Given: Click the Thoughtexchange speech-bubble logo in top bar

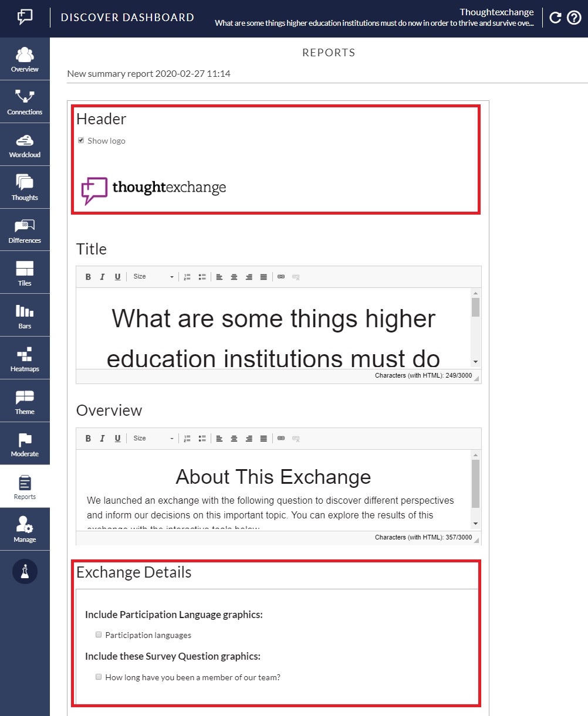Looking at the screenshot, I should coord(25,17).
